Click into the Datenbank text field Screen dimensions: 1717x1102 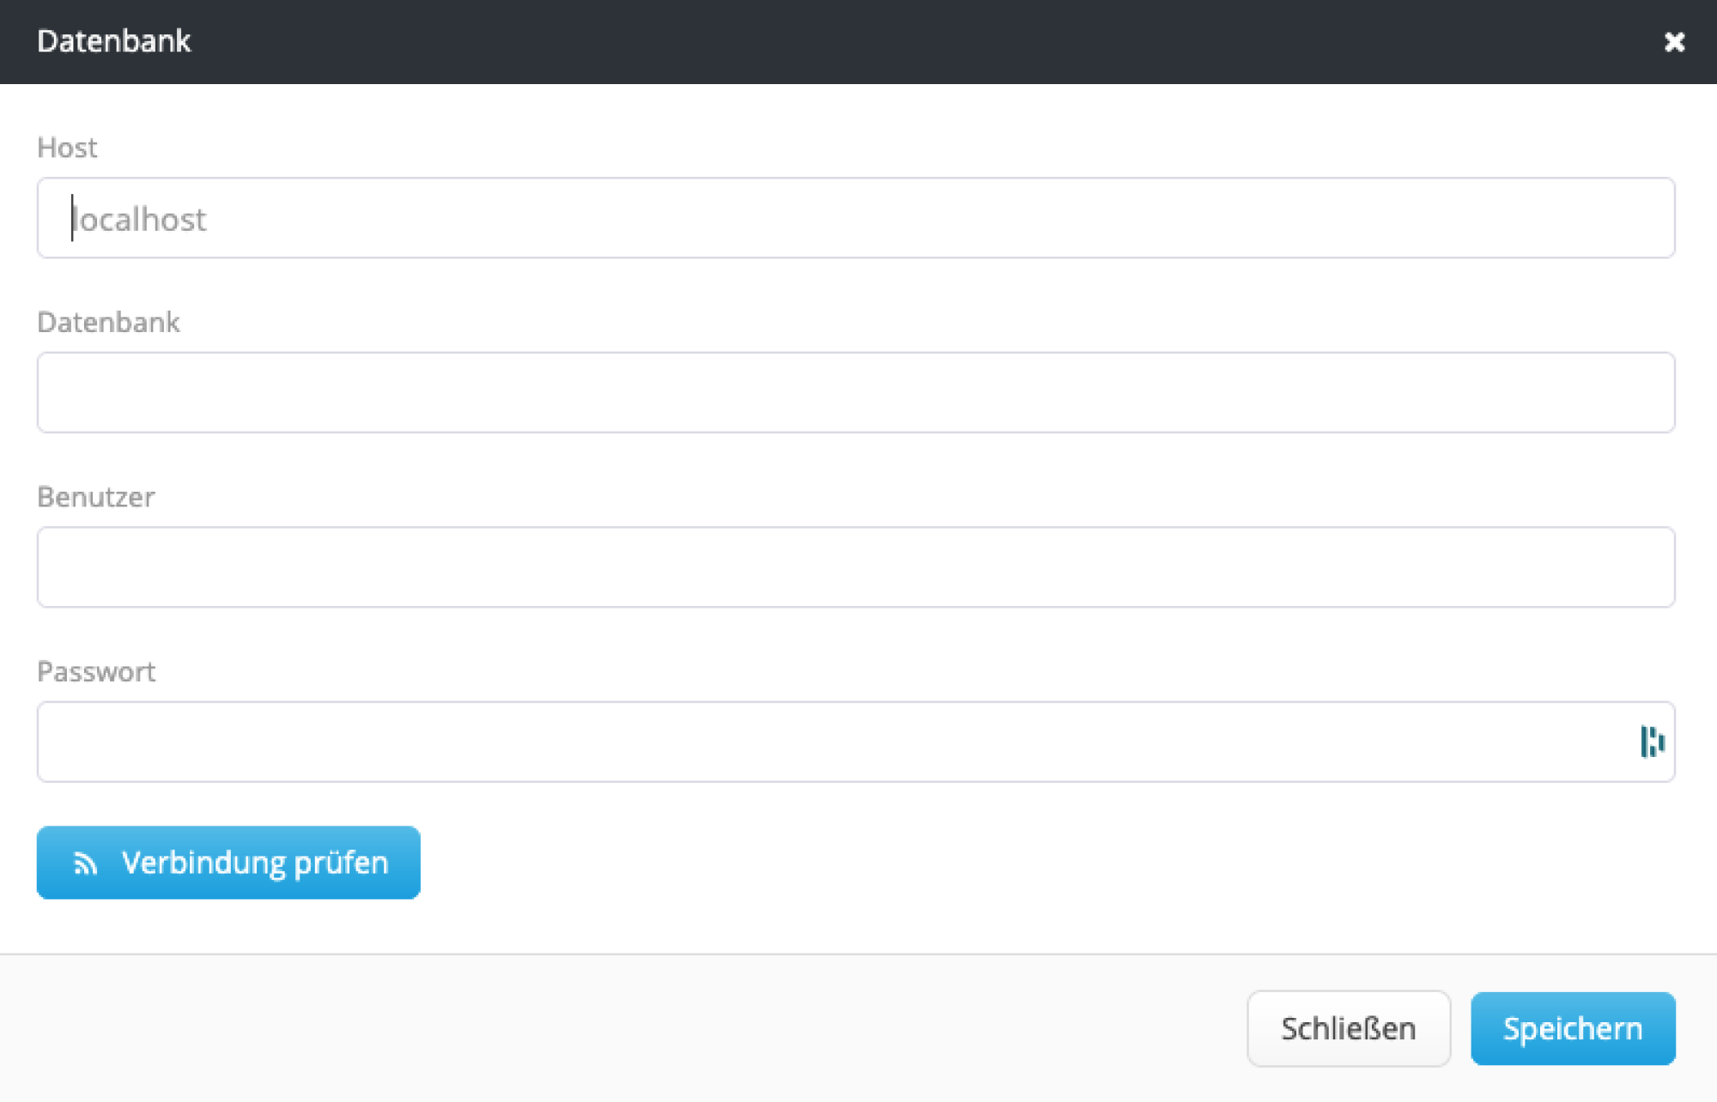coord(855,392)
